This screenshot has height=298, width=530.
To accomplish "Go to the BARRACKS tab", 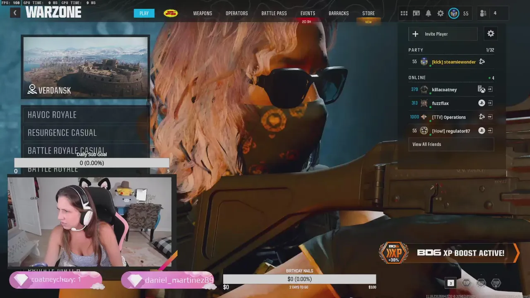I will (x=339, y=13).
